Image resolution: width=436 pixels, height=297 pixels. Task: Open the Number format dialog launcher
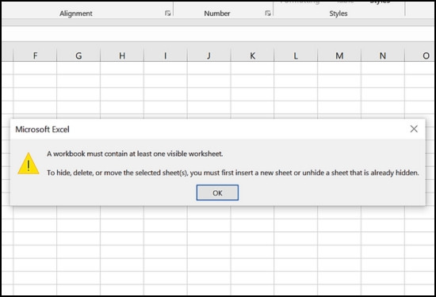coord(268,13)
